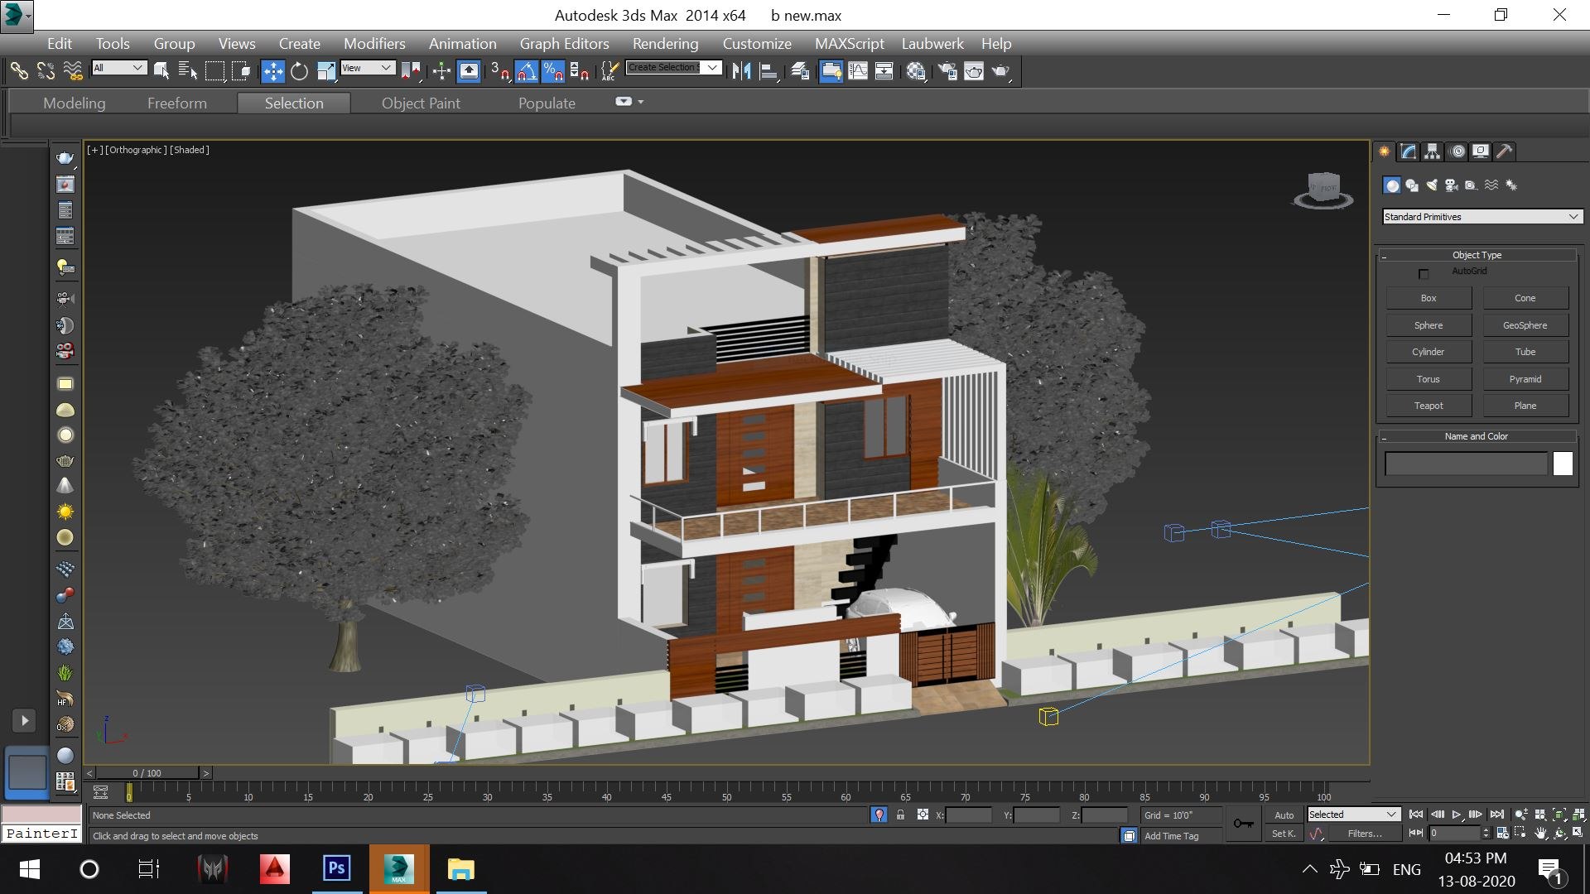Expand the ribbon minimize options arrow
1590x894 pixels.
click(x=641, y=102)
